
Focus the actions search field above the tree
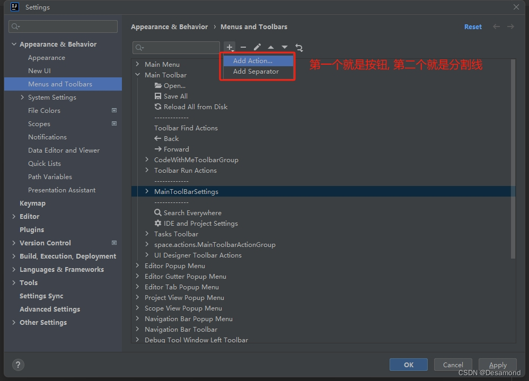[x=176, y=48]
